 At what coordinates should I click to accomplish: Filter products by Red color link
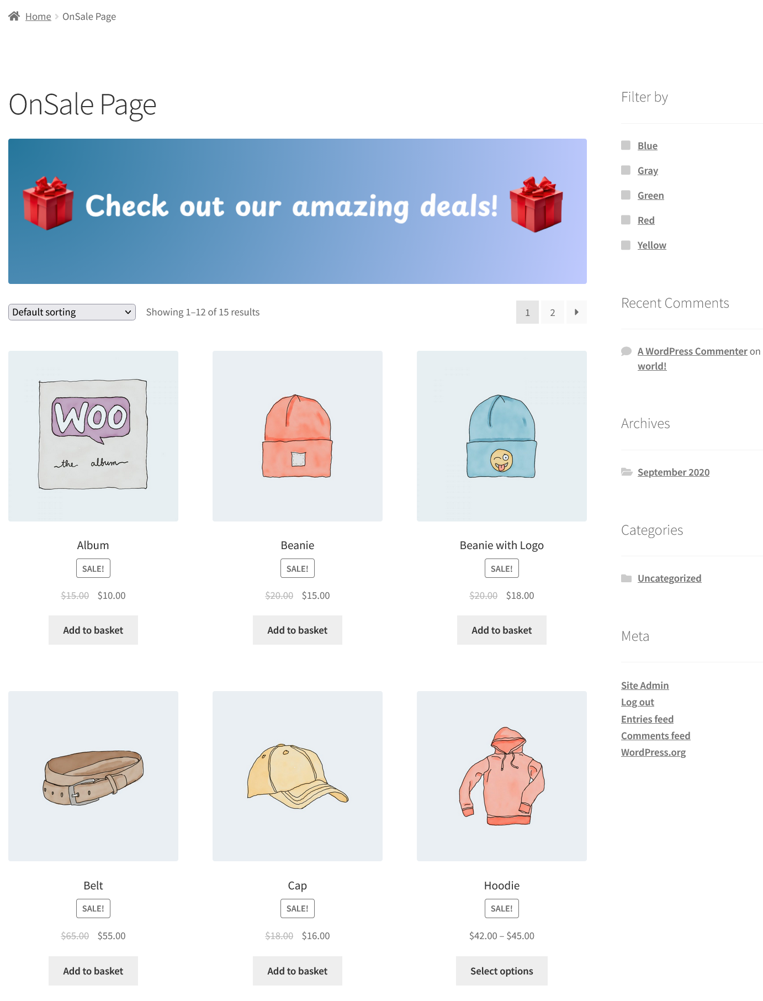pos(646,220)
